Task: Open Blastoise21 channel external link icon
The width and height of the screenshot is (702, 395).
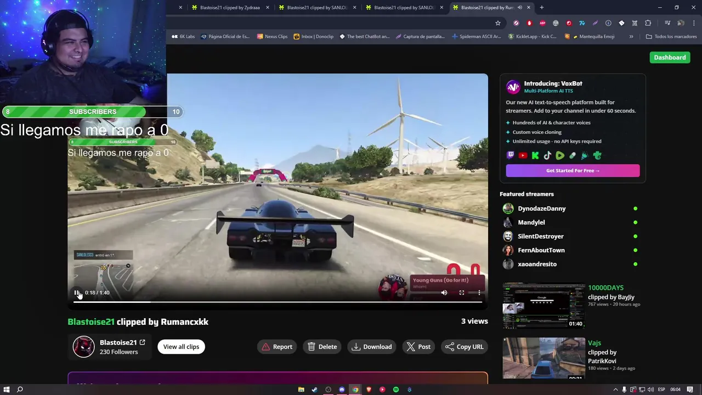Action: coord(142,342)
